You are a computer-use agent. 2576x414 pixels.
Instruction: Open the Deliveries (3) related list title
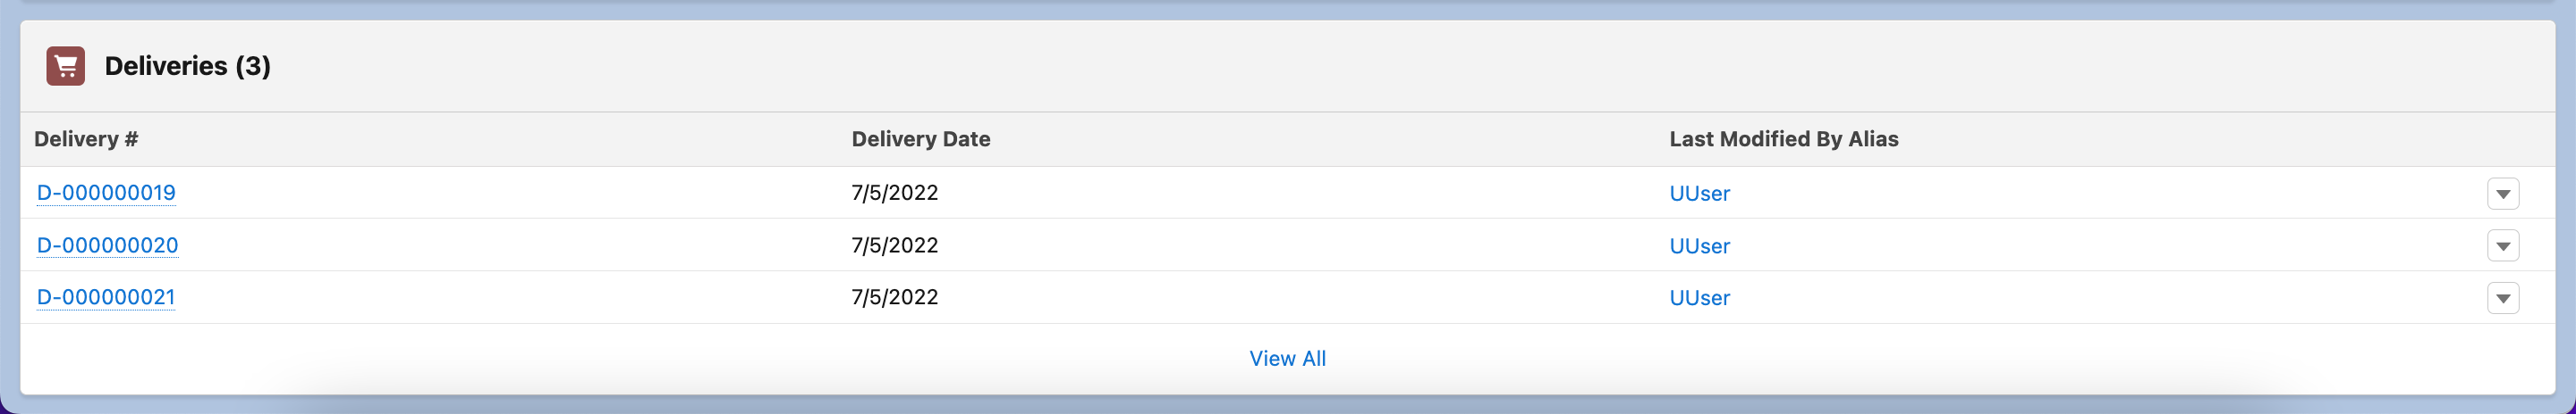[187, 66]
